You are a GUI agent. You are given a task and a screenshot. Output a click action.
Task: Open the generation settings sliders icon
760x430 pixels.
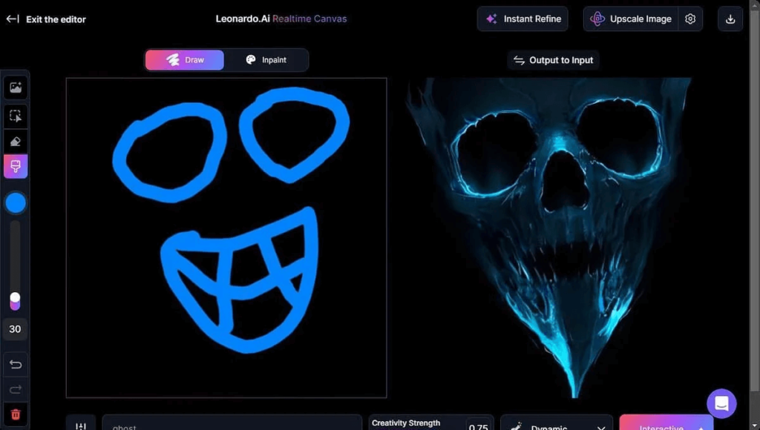81,423
